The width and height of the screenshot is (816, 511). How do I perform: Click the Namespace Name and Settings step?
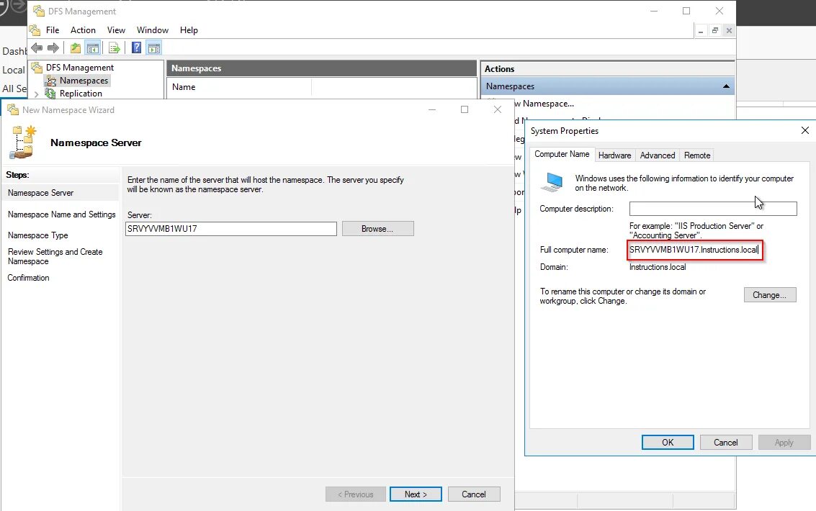coord(61,214)
